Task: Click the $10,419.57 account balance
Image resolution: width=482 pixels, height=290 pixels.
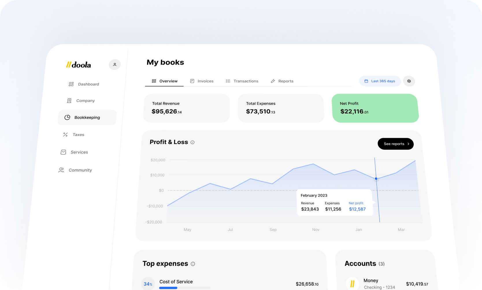Action: pos(417,284)
